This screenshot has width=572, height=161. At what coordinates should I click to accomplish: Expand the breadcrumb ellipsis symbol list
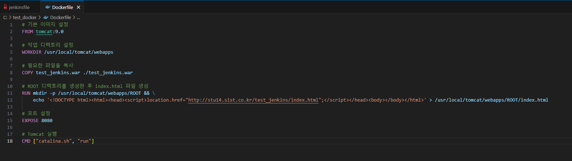[78, 17]
